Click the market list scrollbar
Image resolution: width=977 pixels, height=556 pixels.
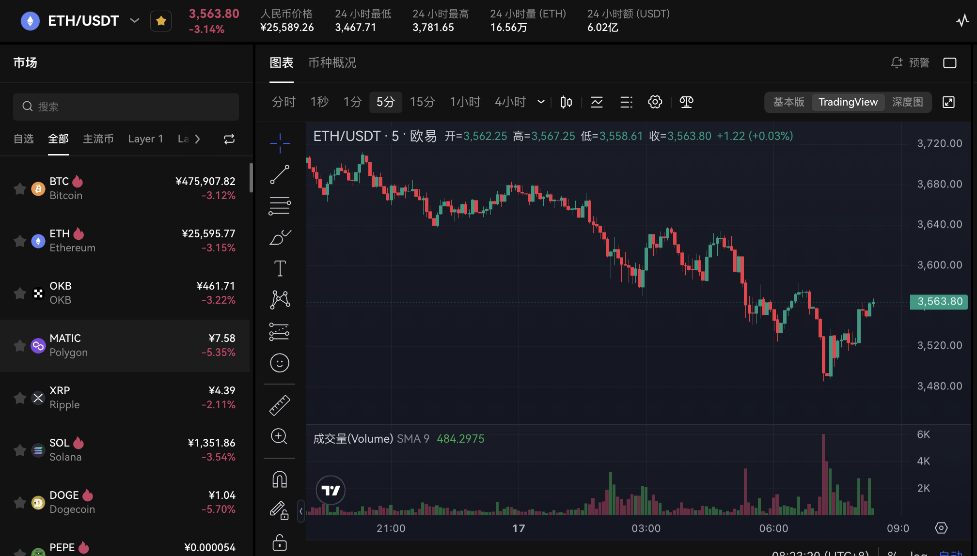tap(251, 177)
